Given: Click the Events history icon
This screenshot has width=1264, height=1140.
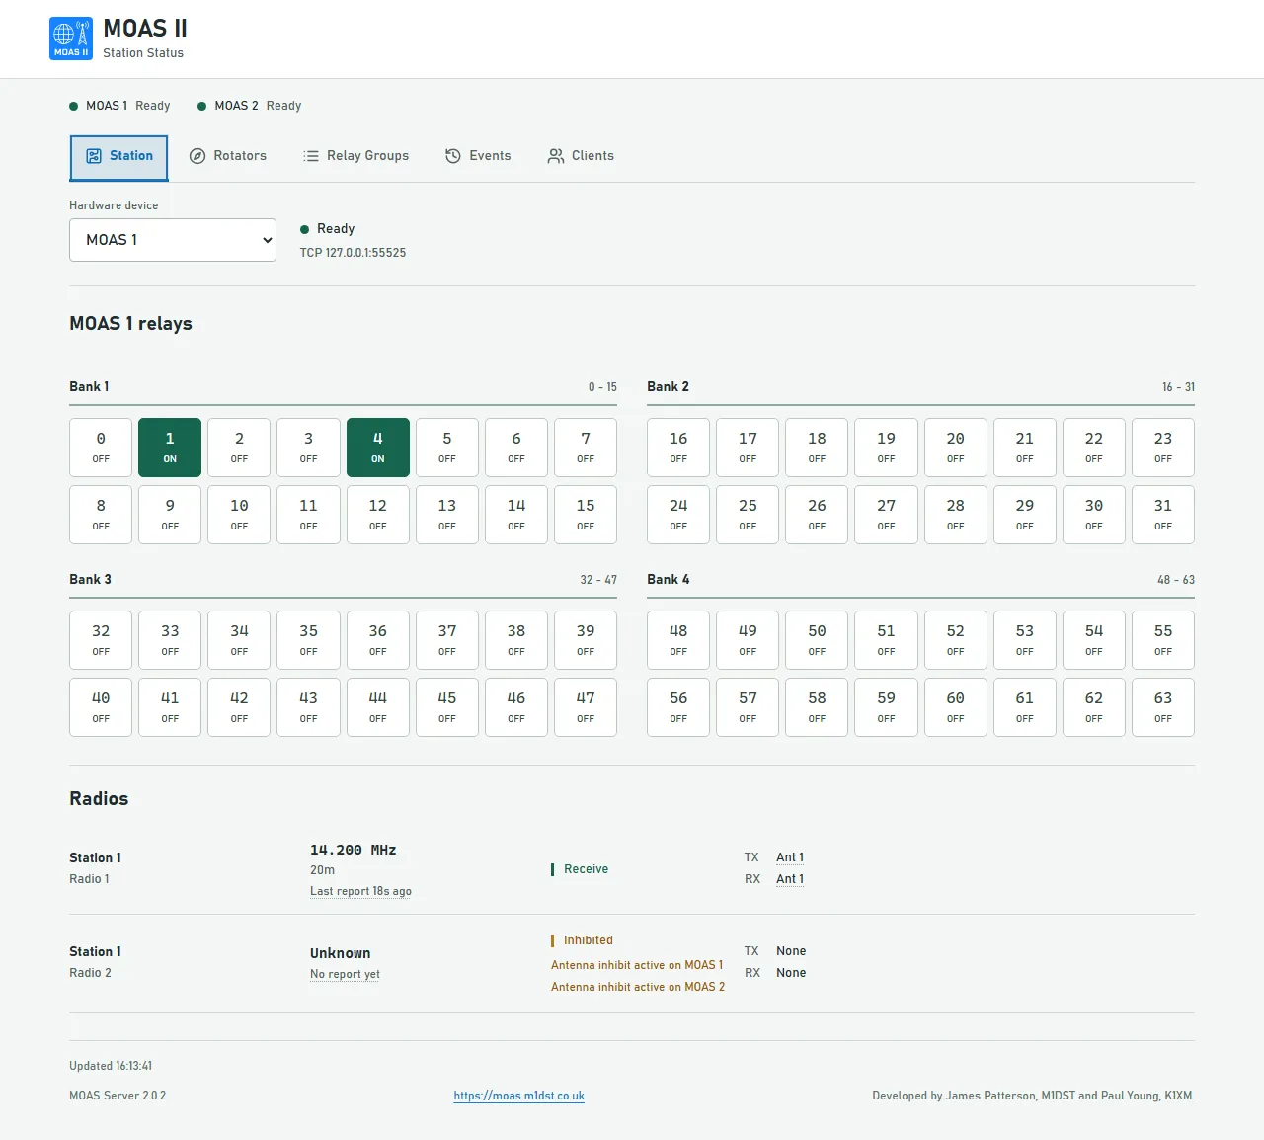Looking at the screenshot, I should pyautogui.click(x=453, y=156).
